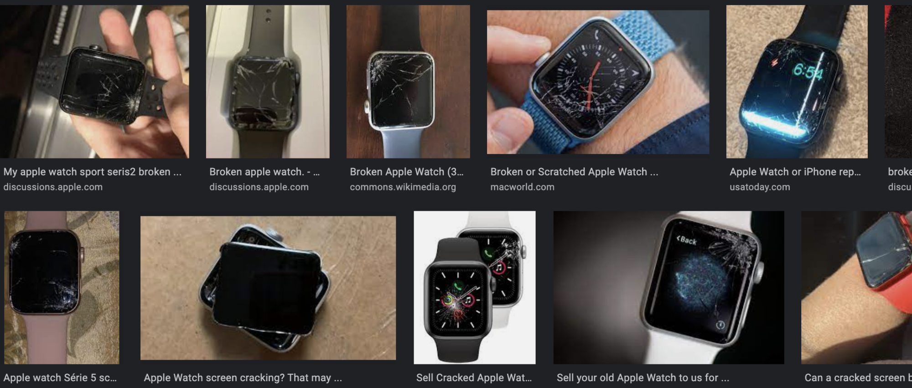This screenshot has width=912, height=388.
Task: Open the stacked watch screens on cardboard image
Action: (x=268, y=288)
